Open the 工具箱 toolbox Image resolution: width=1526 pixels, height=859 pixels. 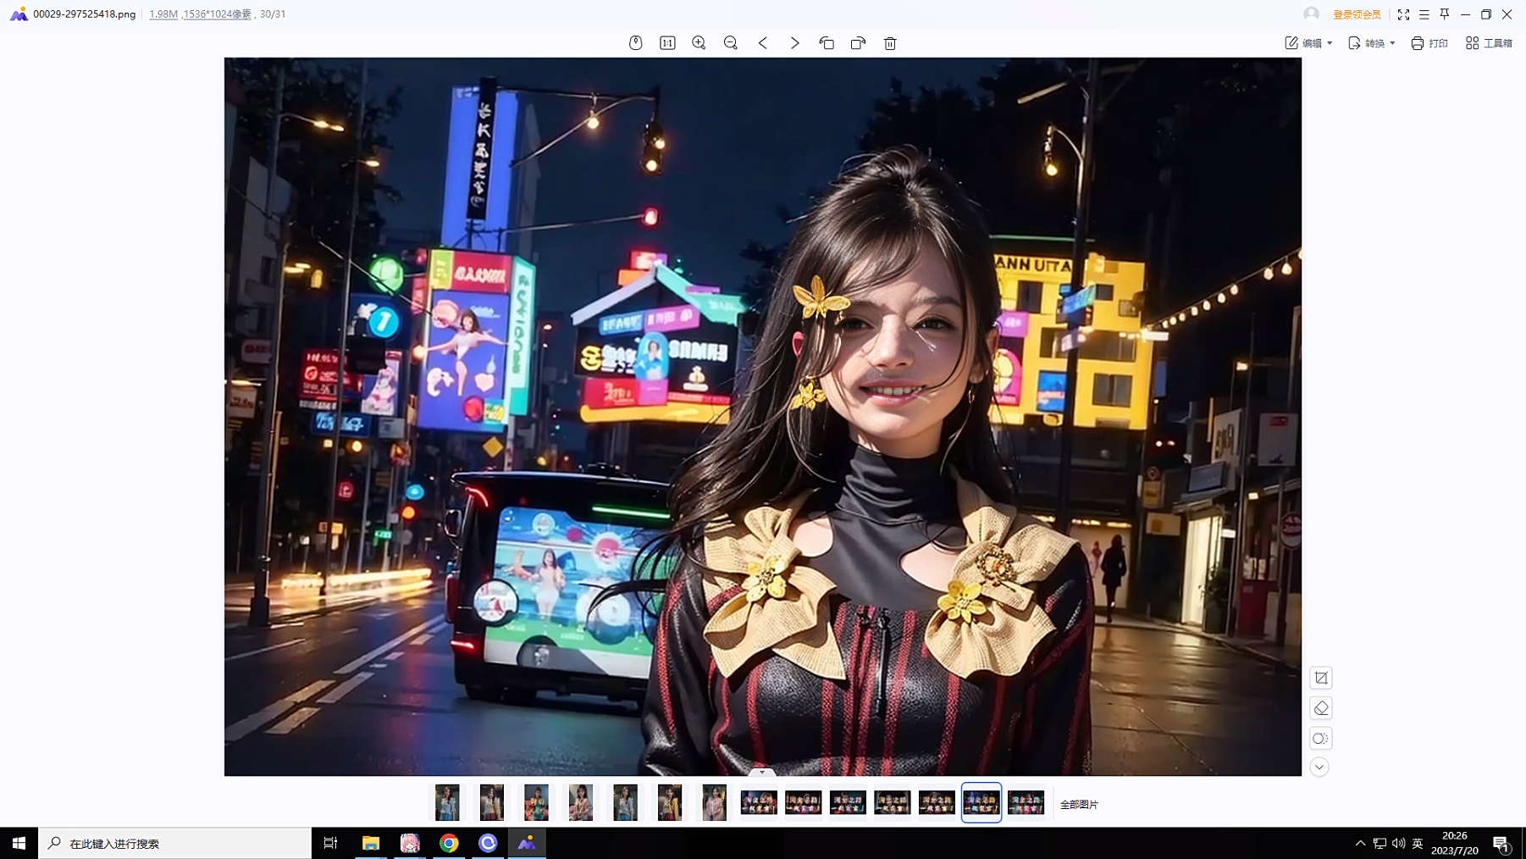pos(1489,43)
